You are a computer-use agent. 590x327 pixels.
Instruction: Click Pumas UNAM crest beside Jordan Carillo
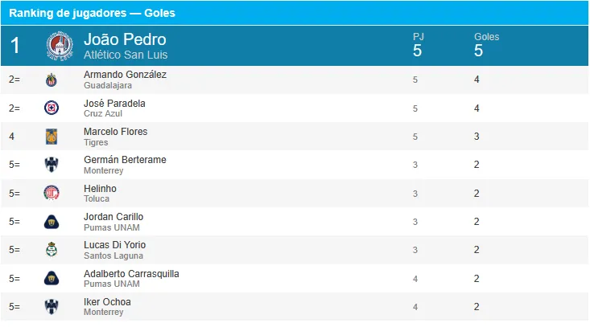(52, 222)
